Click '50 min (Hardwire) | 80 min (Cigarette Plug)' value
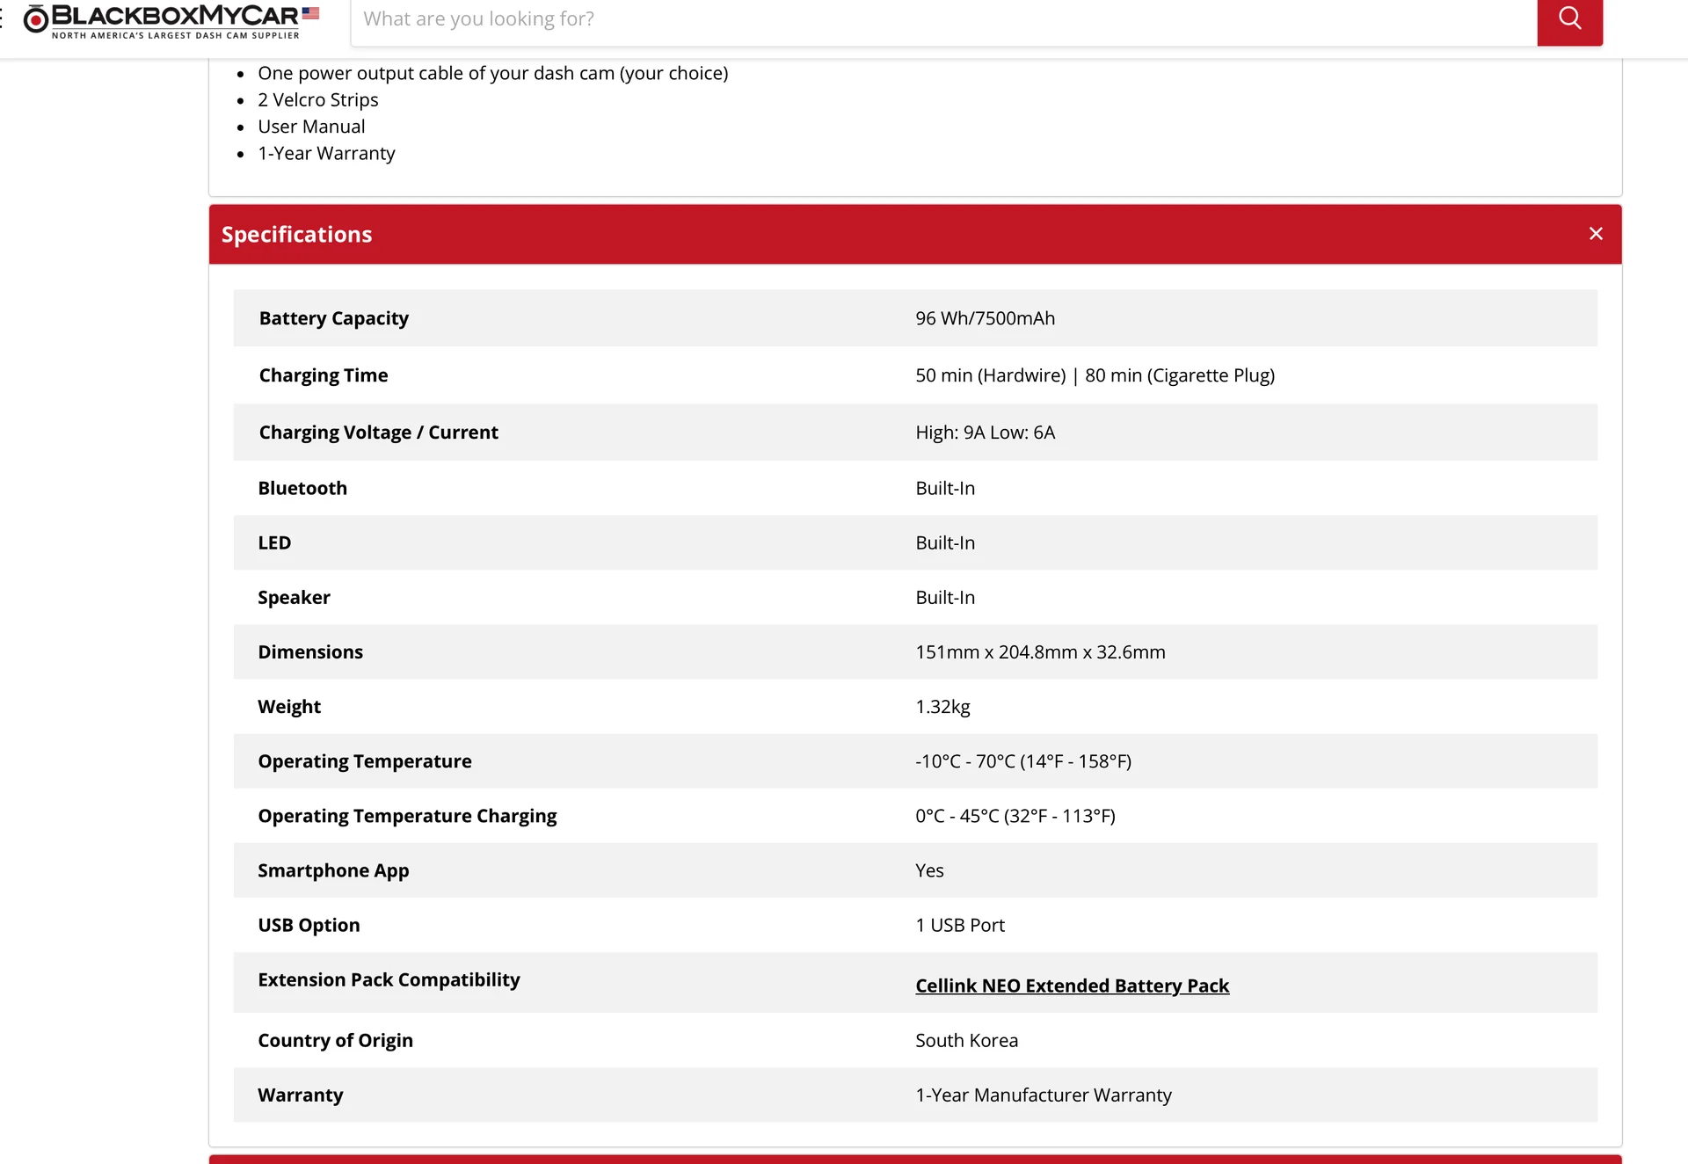Screen dimensions: 1688x1164 (x=1095, y=375)
